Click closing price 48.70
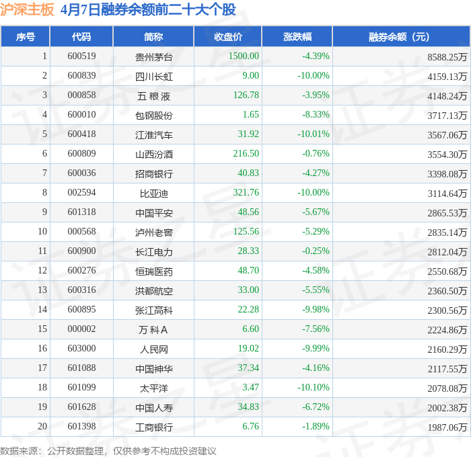Image resolution: width=471 pixels, height=457 pixels. [248, 270]
